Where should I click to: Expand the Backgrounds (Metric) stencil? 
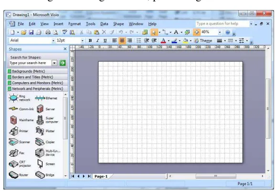[38, 71]
